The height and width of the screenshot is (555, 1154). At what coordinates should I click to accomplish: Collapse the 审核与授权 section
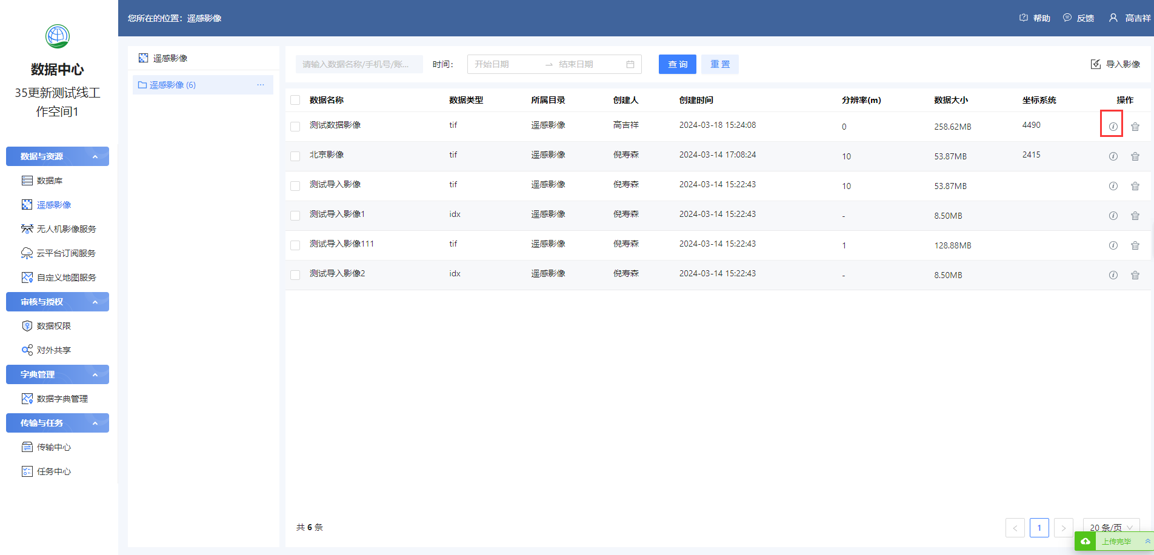pyautogui.click(x=58, y=302)
